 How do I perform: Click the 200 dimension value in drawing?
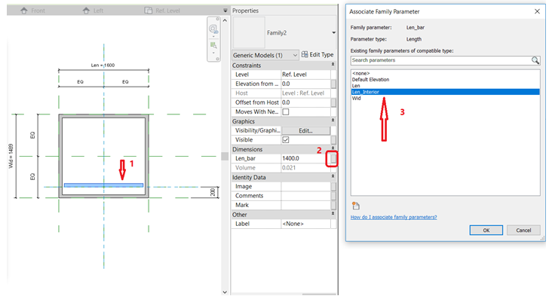point(213,192)
